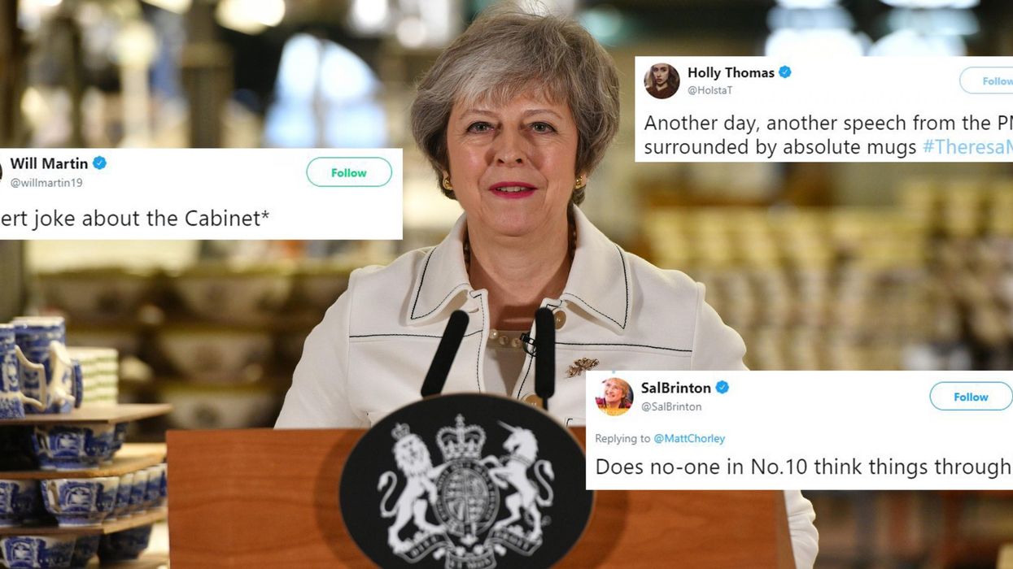Click the 'Does no-one in No.10' tweet text

(803, 467)
